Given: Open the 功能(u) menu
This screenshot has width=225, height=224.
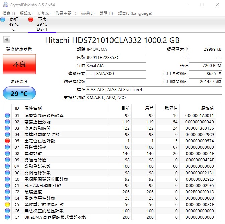Looking at the screenshot, I should 44,13.
